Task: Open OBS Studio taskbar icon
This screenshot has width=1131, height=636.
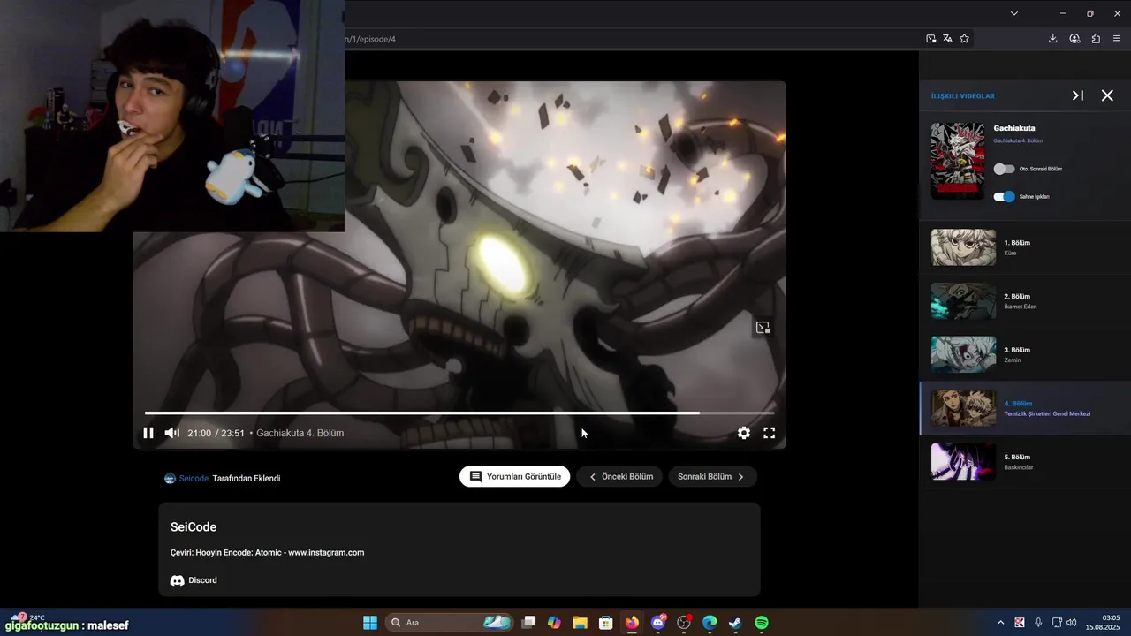Action: click(684, 623)
